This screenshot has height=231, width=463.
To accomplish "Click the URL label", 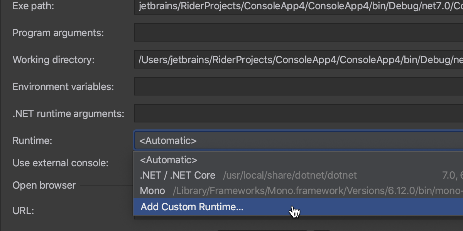I will point(23,211).
